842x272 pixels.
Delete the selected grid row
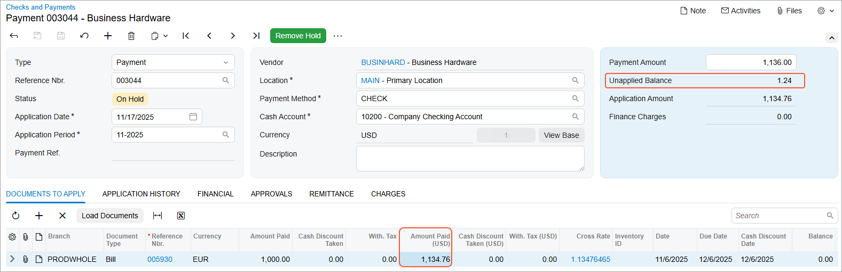tap(62, 216)
